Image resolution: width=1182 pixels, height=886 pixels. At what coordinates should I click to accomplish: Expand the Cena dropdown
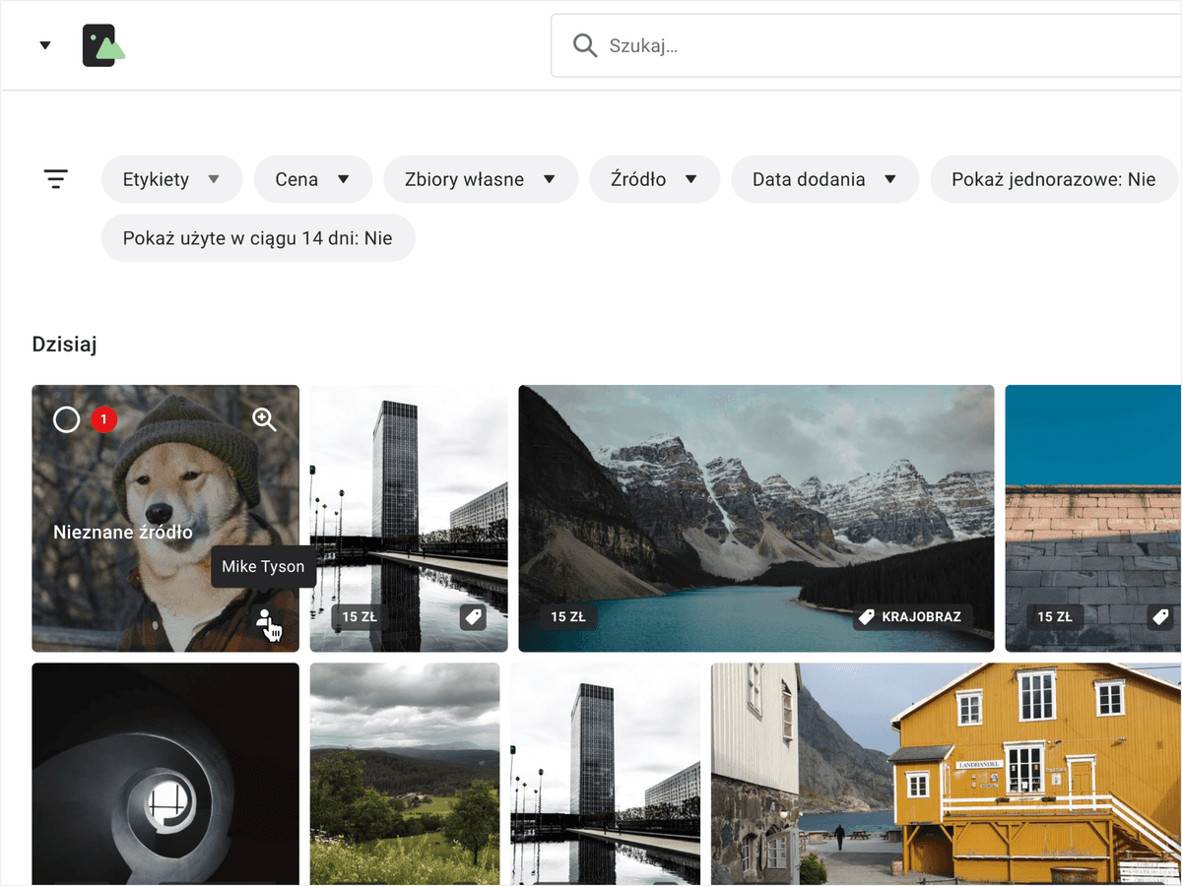click(x=313, y=179)
